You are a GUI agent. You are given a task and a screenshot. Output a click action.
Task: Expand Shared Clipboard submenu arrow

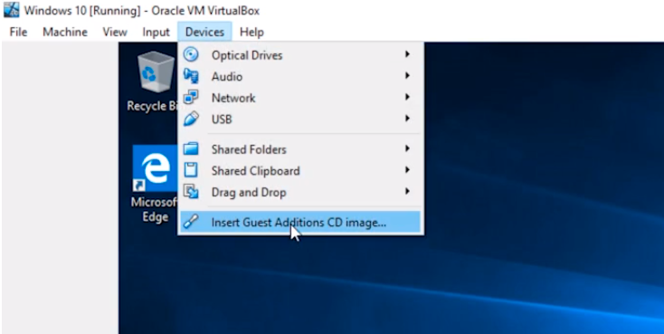pyautogui.click(x=407, y=170)
